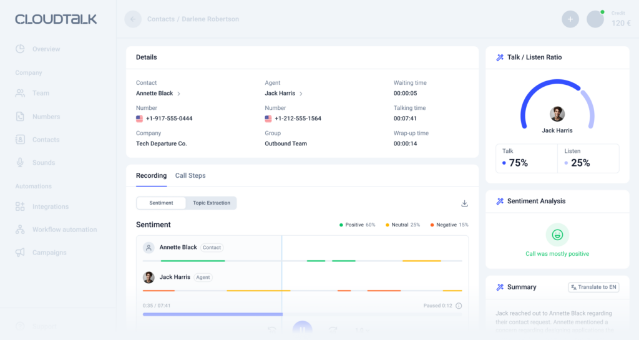Select the Recording tab

pyautogui.click(x=151, y=176)
